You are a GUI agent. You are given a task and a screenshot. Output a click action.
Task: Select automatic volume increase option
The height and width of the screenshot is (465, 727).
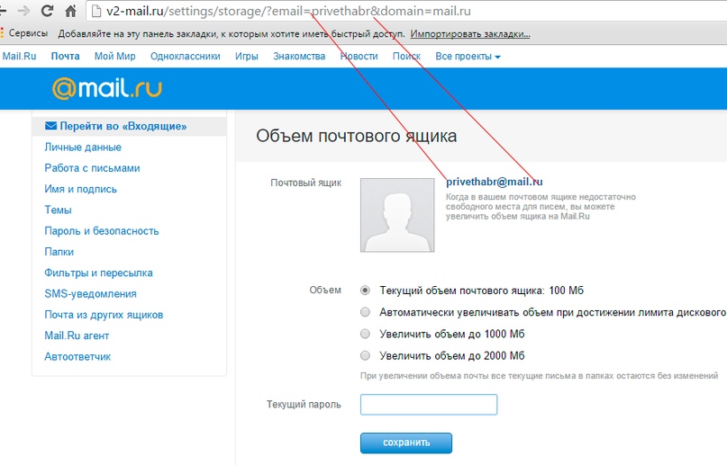366,312
